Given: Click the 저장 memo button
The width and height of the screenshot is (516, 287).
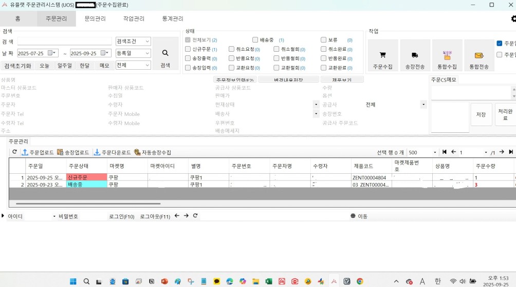Looking at the screenshot, I should (481, 115).
